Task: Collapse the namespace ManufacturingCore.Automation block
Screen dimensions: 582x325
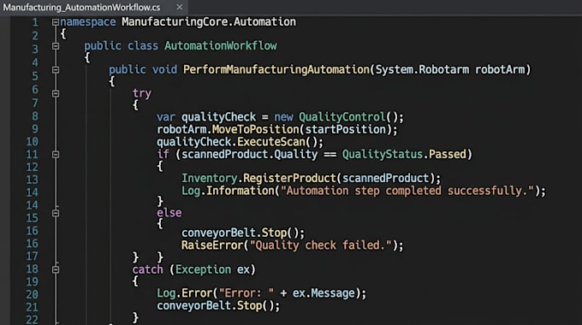Action: 56,22
